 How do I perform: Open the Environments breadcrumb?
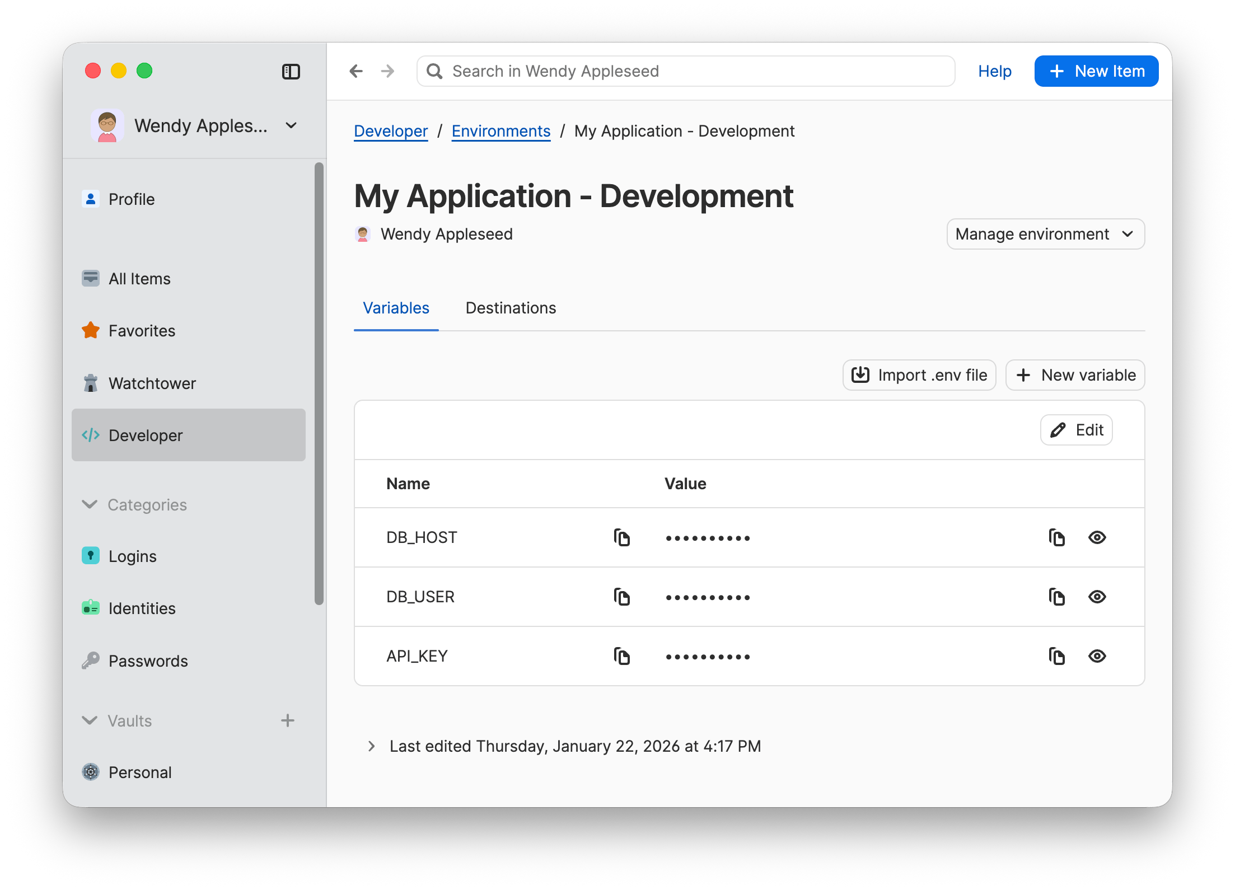(x=500, y=130)
